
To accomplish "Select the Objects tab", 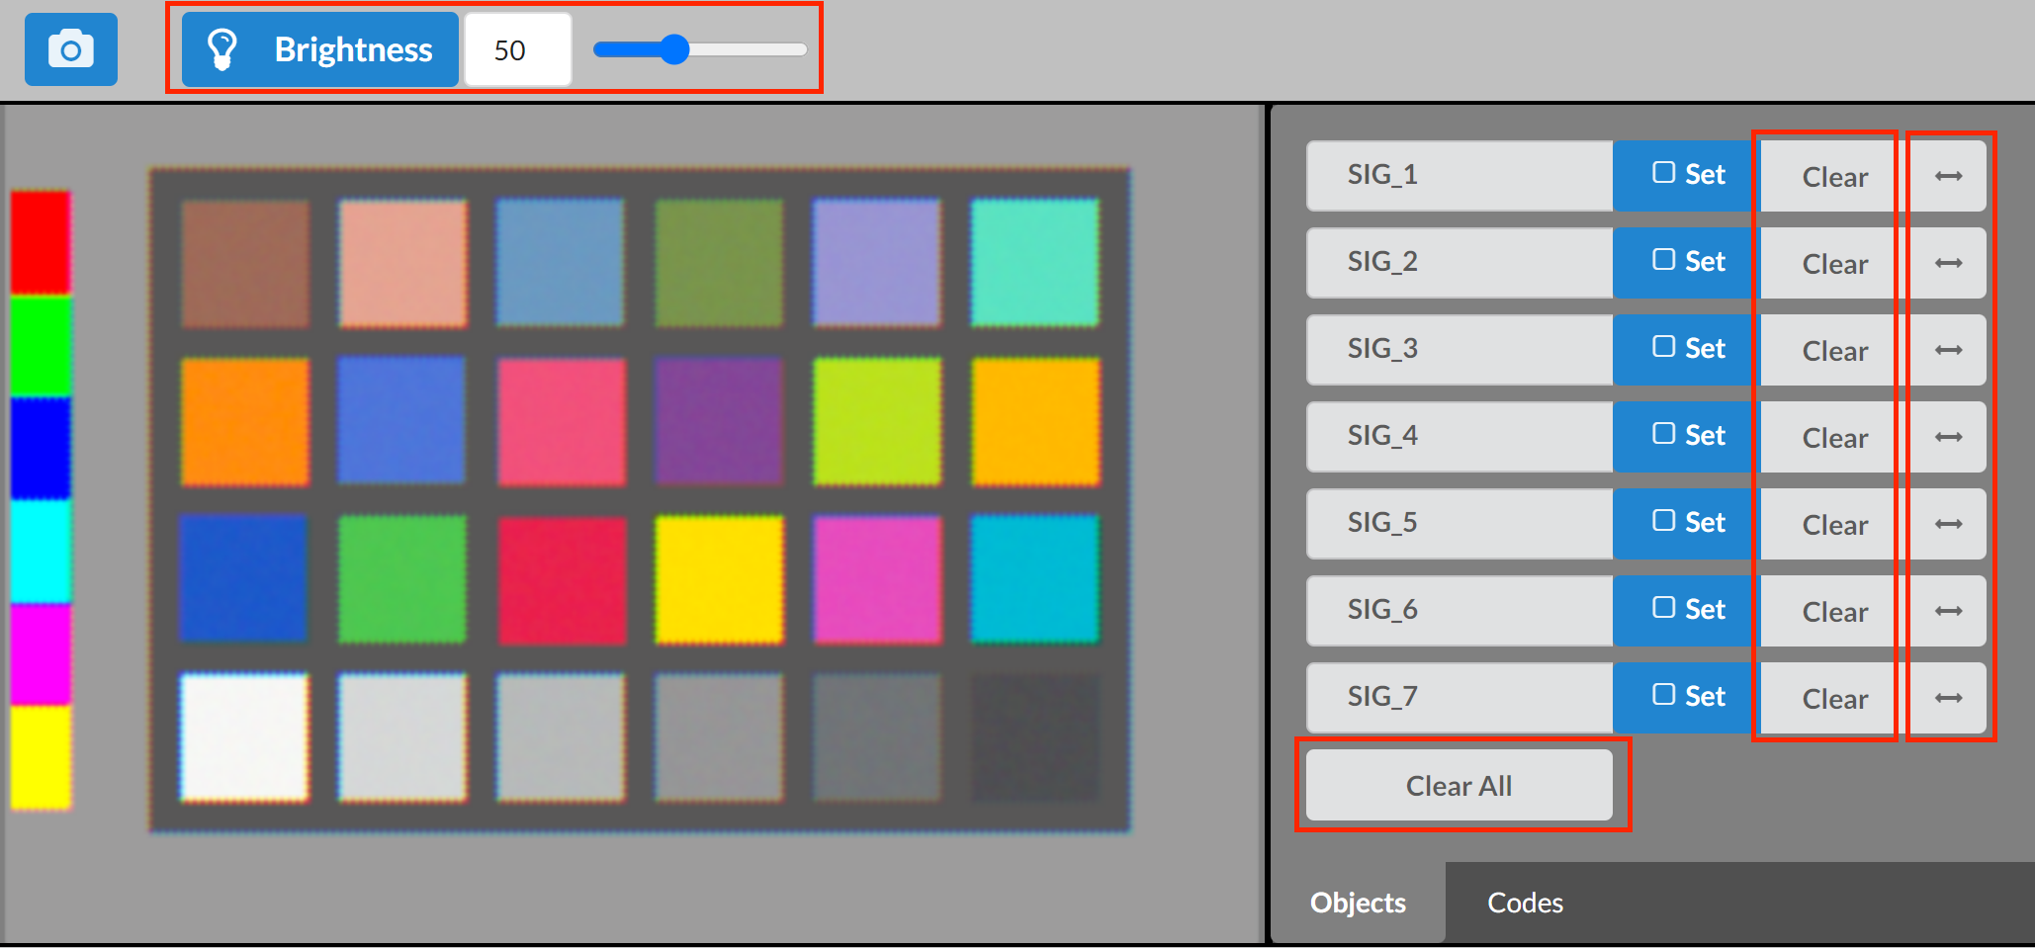I will click(x=1358, y=902).
